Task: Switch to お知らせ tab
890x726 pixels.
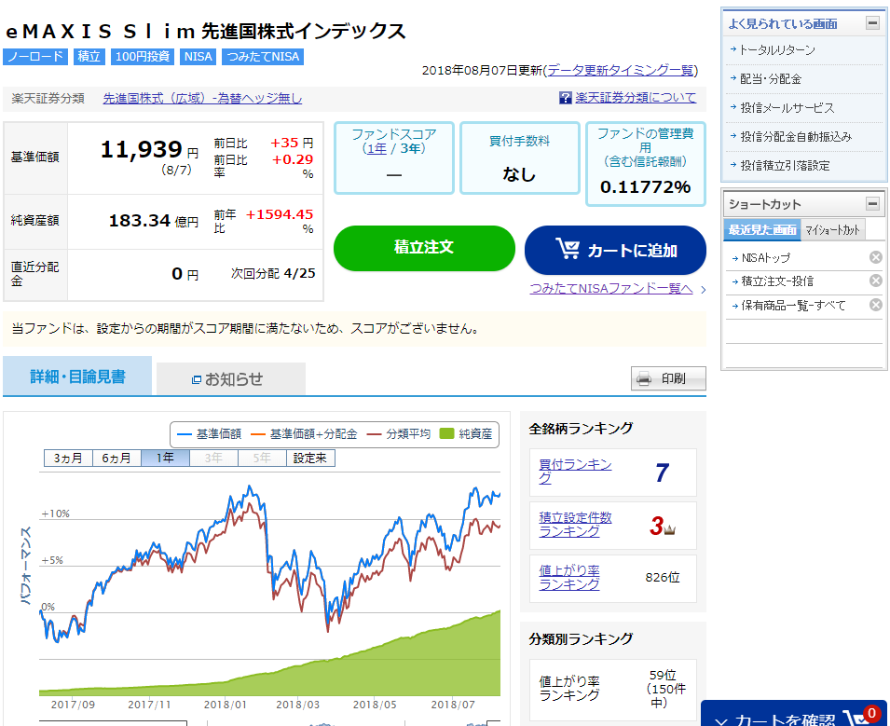Action: (231, 378)
